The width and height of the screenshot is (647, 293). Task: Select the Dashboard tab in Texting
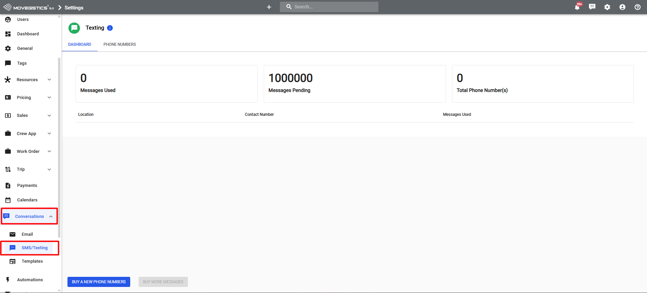pos(80,44)
